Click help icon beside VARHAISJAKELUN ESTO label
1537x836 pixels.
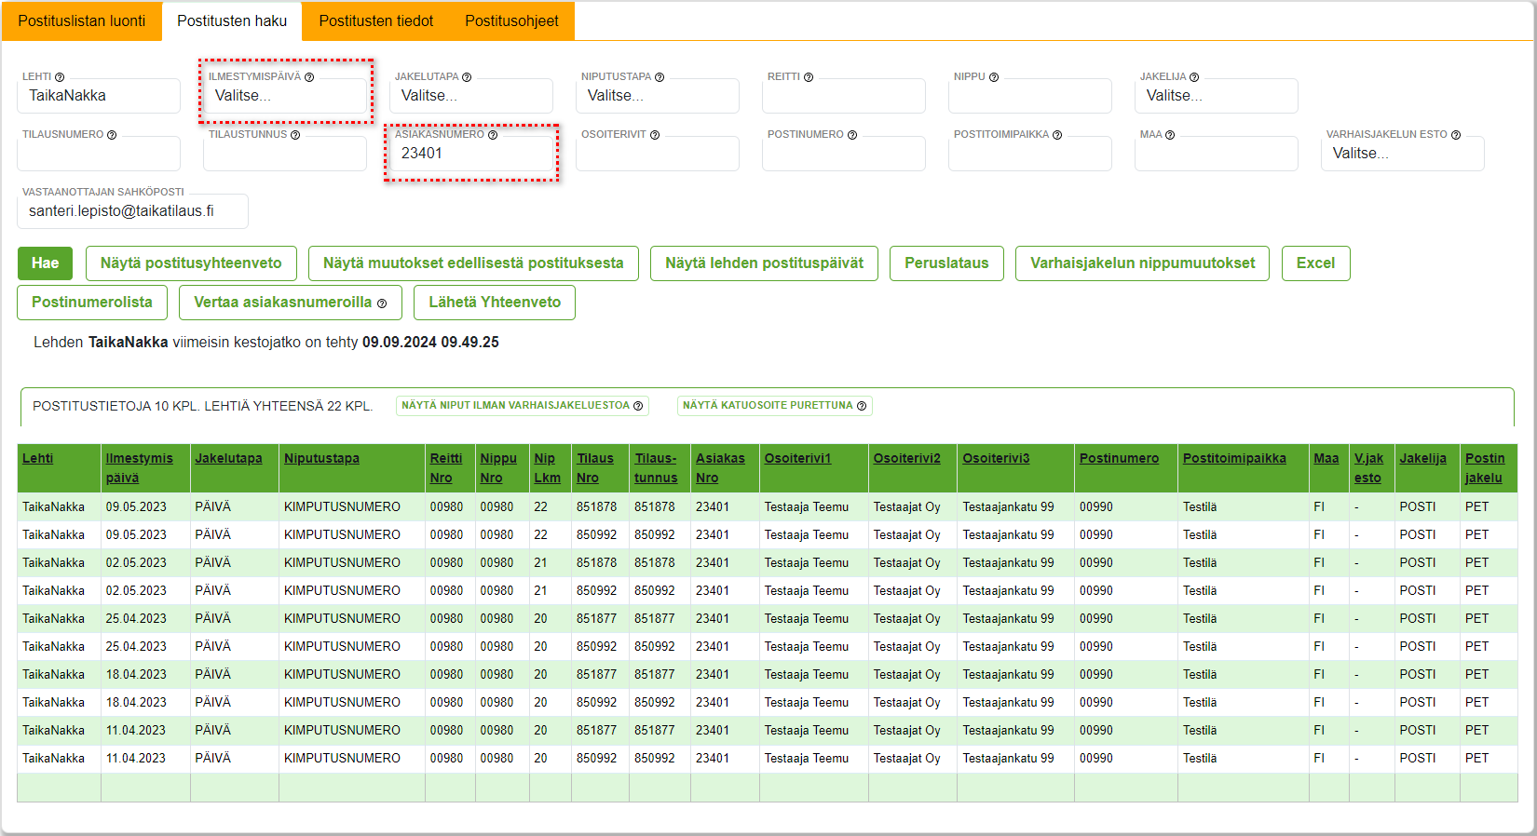tap(1456, 135)
